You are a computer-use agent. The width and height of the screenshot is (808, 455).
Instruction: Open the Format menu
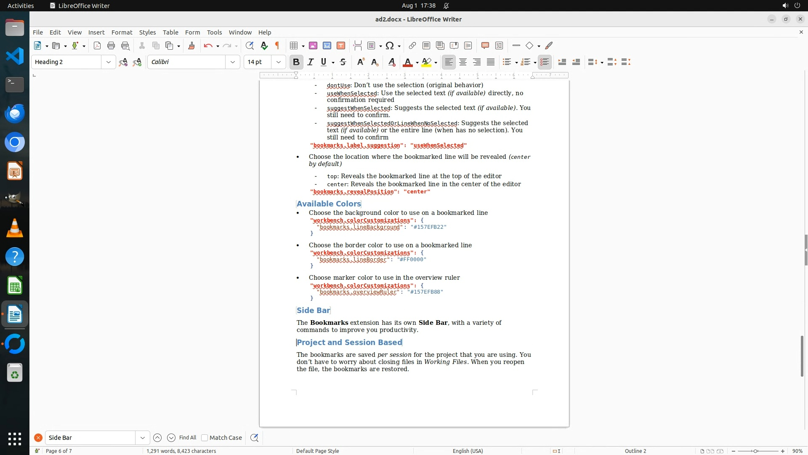pos(122,32)
